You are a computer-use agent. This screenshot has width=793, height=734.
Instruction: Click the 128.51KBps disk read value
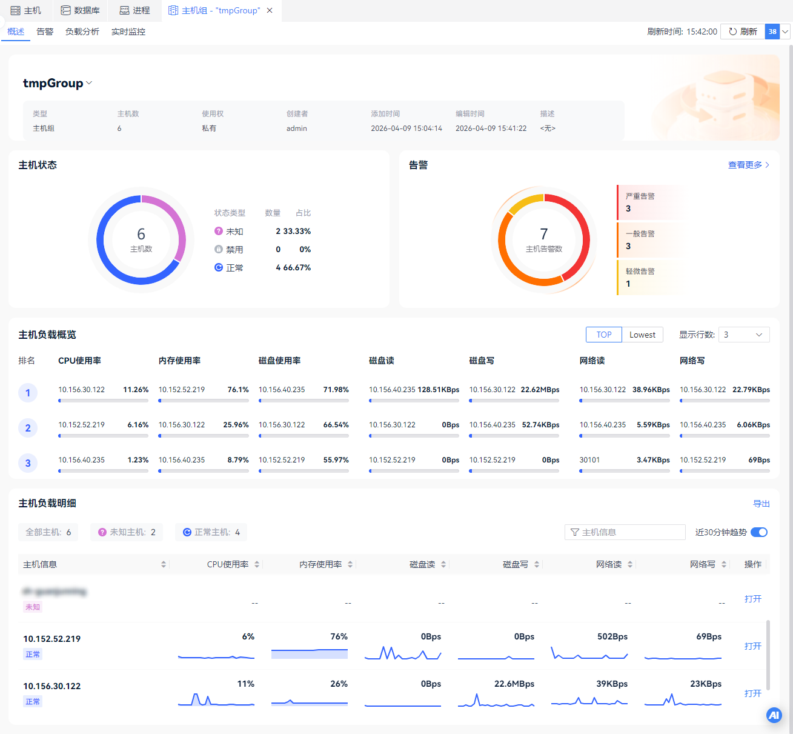coord(438,390)
